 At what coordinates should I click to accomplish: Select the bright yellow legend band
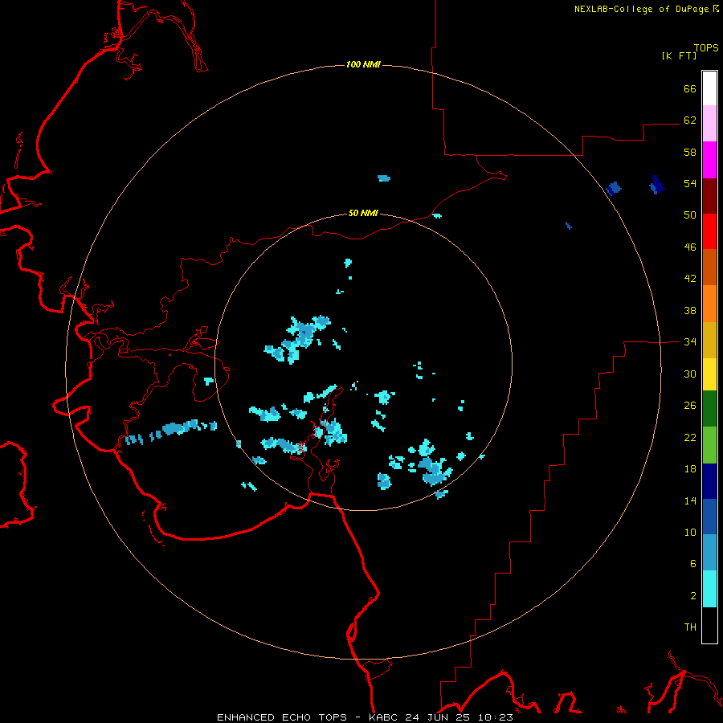click(709, 374)
